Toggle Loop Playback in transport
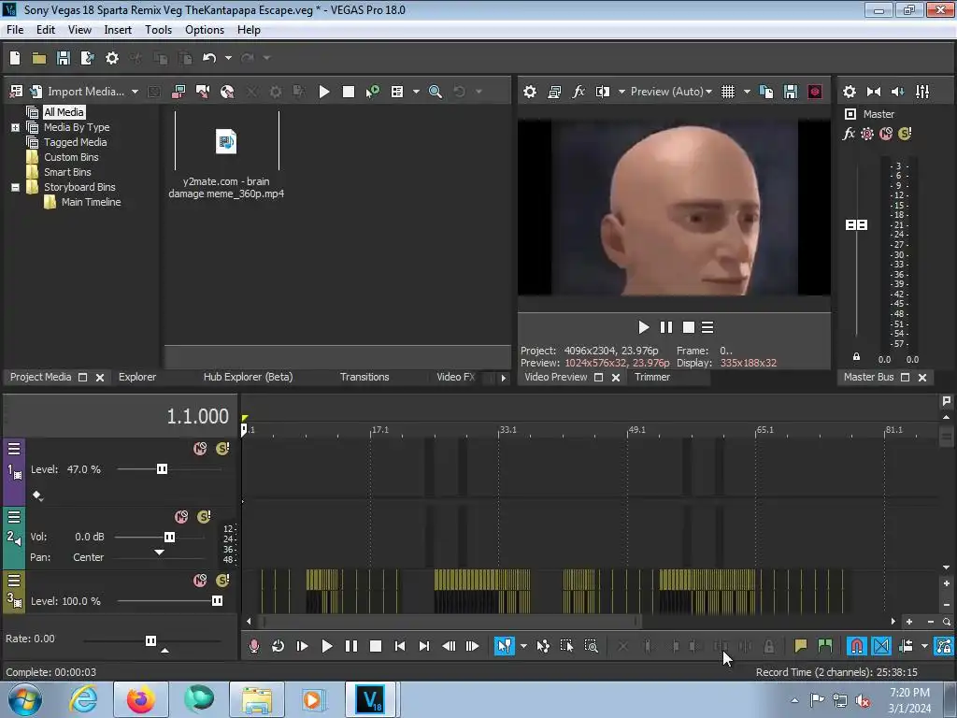The width and height of the screenshot is (957, 718). pyautogui.click(x=278, y=646)
